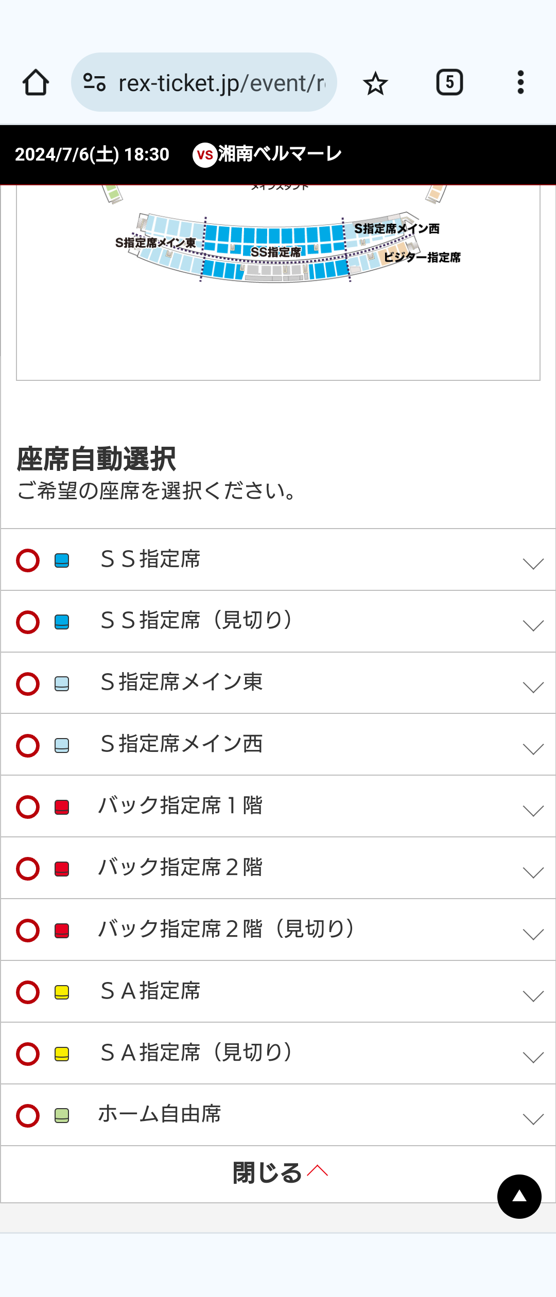Bookmark this page with the star icon
The height and width of the screenshot is (1297, 556).
point(375,83)
